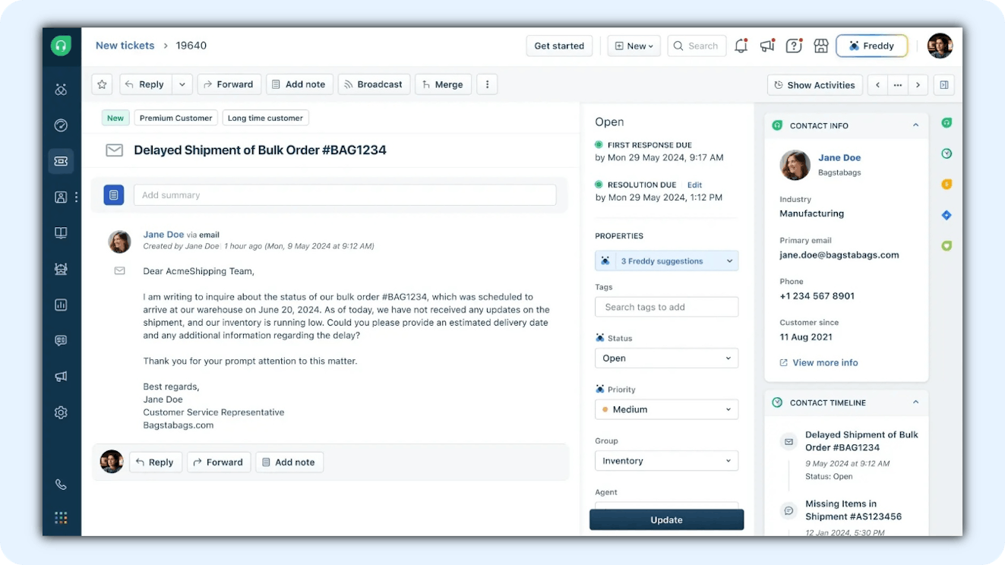Open the notifications bell
Screen dimensions: 1005x565
pos(741,46)
